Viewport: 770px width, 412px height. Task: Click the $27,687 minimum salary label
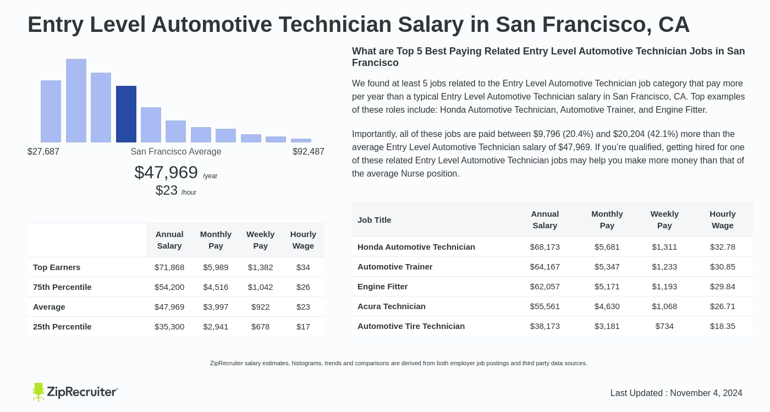click(43, 152)
